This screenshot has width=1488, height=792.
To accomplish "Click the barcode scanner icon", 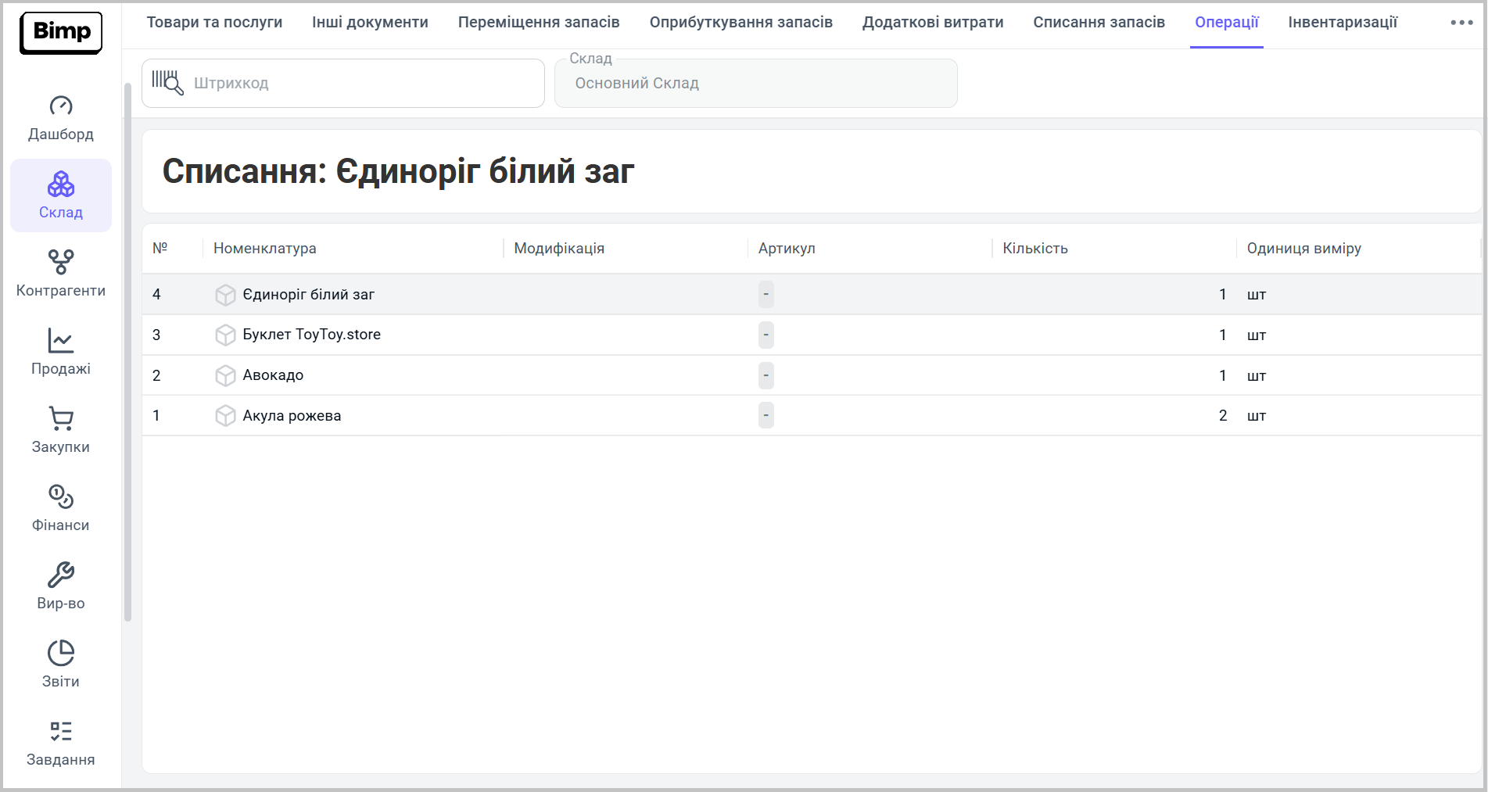I will [x=167, y=83].
